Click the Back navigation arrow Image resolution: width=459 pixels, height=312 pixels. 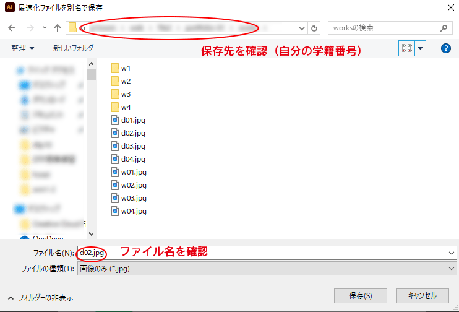(12, 28)
